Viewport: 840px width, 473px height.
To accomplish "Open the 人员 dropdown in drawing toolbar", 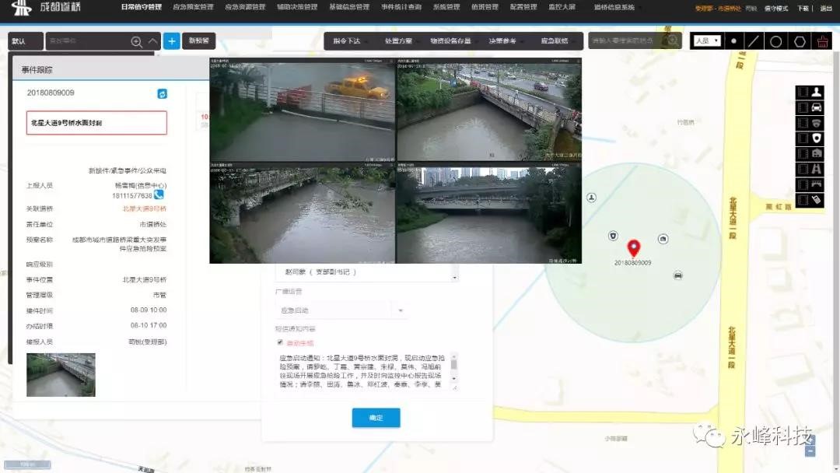I will 706,40.
